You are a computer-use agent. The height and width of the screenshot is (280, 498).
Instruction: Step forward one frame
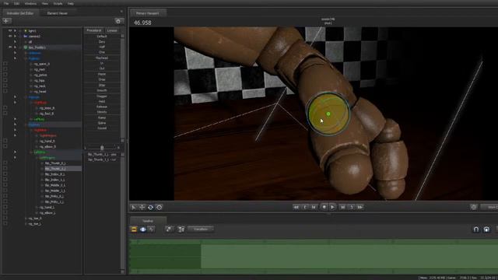click(x=342, y=207)
